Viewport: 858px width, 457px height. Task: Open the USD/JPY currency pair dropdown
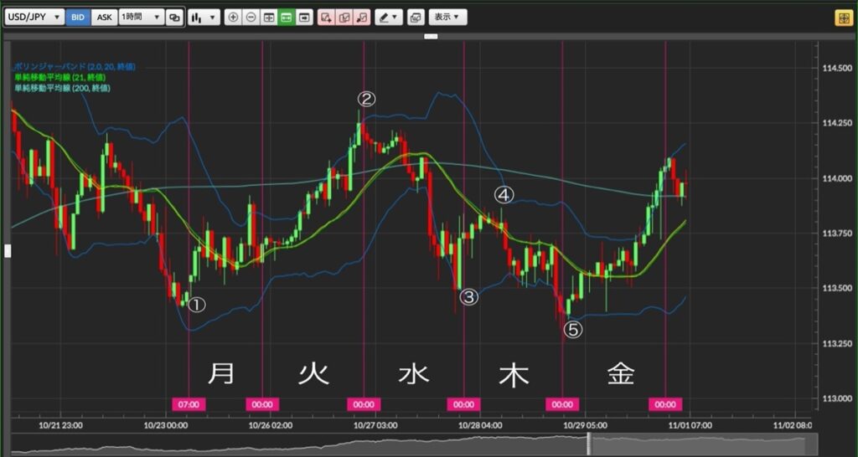coord(35,17)
